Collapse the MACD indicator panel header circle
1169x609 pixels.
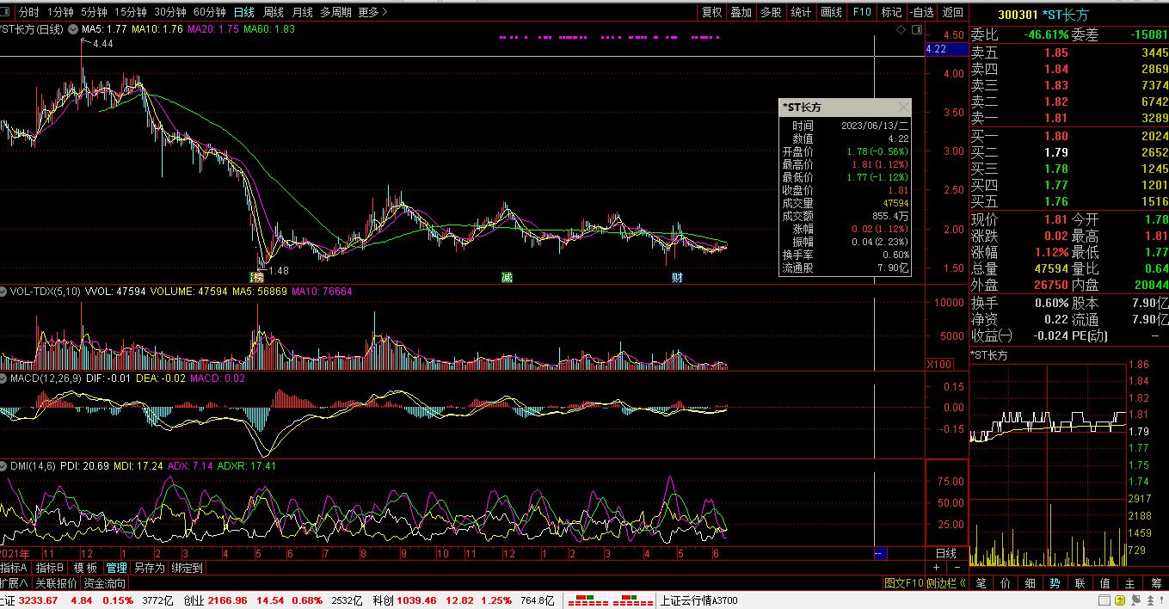[4, 378]
